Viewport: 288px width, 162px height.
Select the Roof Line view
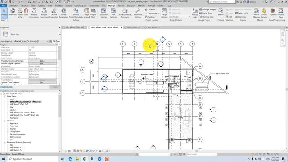pyautogui.click(x=14, y=118)
